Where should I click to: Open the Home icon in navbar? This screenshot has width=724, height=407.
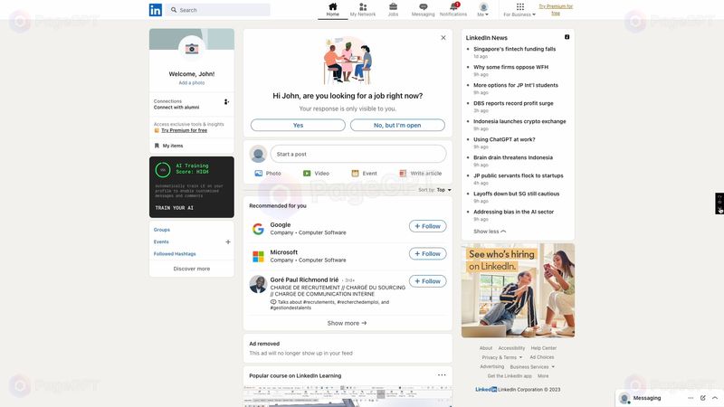(333, 7)
